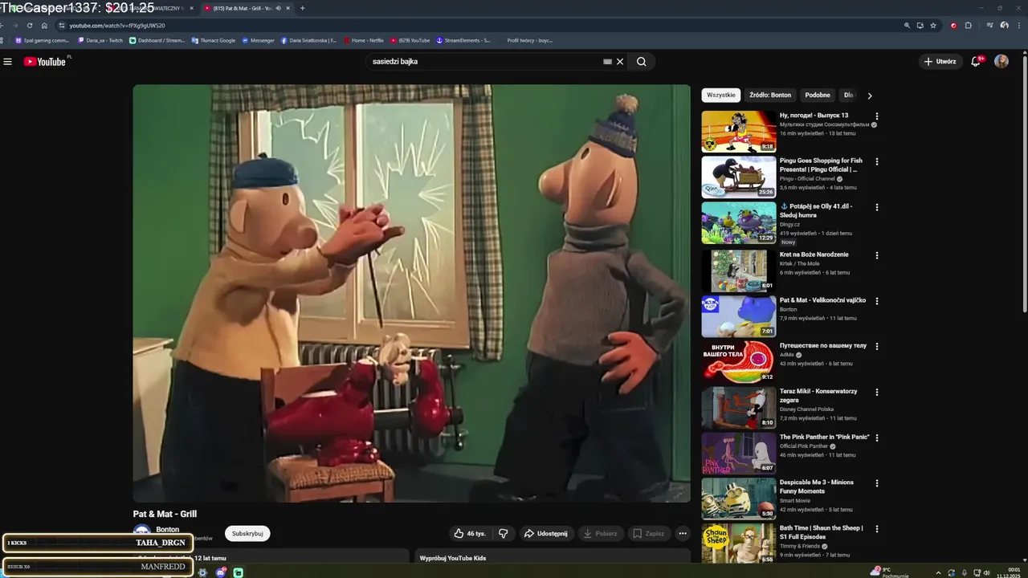Open options menu for Kret na Boże Narodzenie
Image resolution: width=1028 pixels, height=578 pixels.
point(877,255)
